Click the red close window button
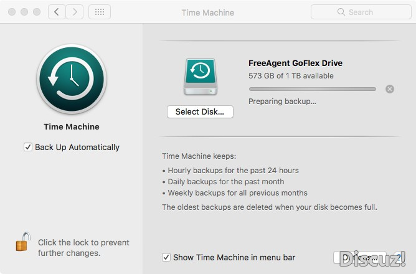The width and height of the screenshot is (416, 274). [12, 12]
